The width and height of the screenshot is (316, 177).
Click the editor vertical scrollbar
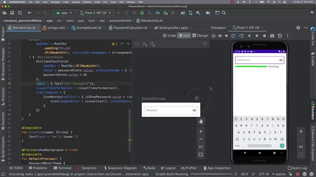coord(130,130)
